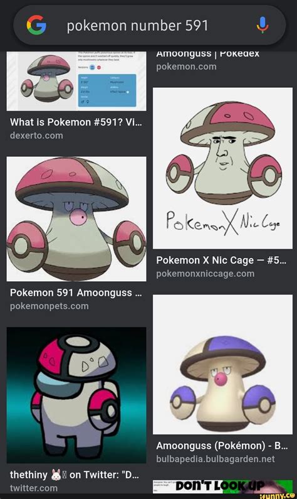Open 'What is Pokemon #591?' result title
Image resolution: width=297 pixels, height=499 pixels.
(76, 122)
